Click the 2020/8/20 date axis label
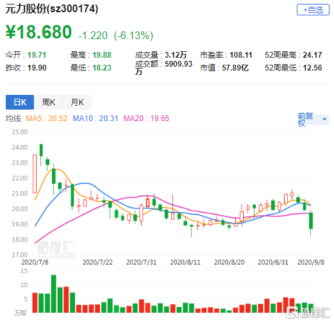Viewport: 334px width, 323px height. (230, 262)
